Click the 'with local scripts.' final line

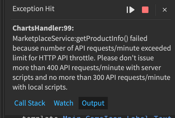pyautogui.click(x=40, y=87)
